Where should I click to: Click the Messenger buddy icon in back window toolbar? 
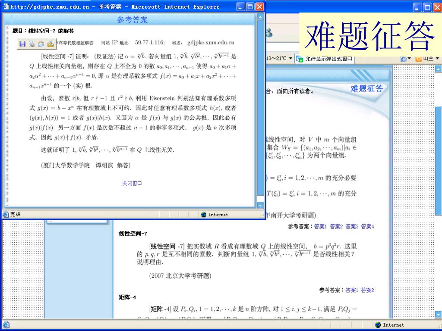[269, 33]
